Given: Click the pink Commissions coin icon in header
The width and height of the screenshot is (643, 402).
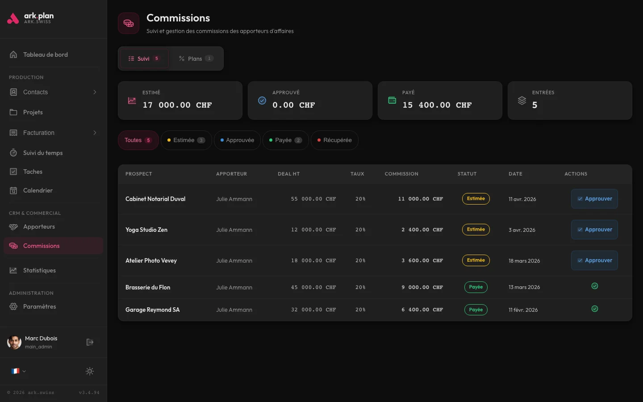Looking at the screenshot, I should 129,23.
